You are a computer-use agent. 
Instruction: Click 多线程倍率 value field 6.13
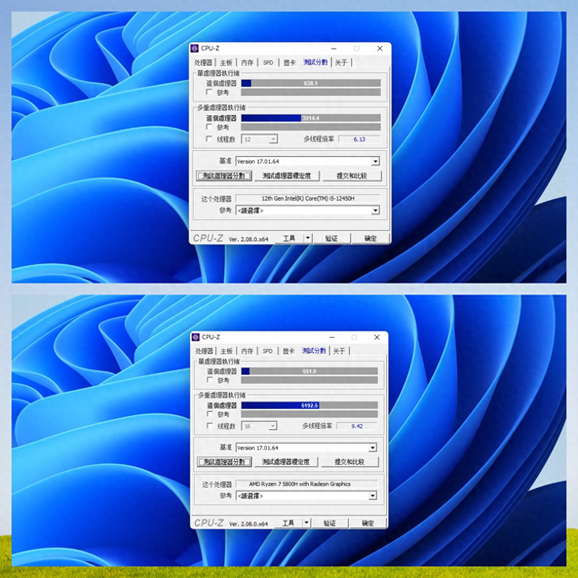(359, 139)
